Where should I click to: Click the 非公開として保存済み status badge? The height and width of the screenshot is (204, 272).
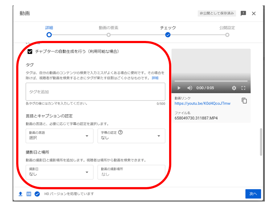[x=217, y=13]
